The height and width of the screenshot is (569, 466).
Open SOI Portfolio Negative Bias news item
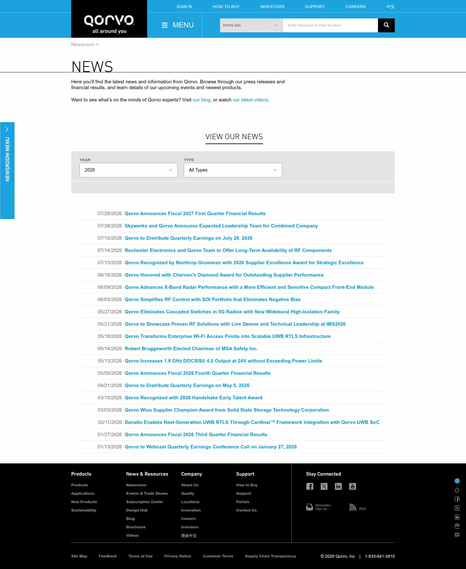(x=213, y=300)
